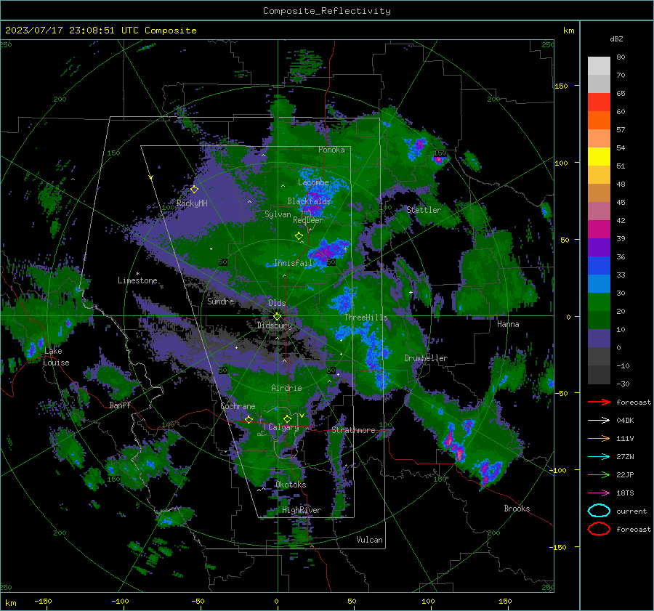Click the '18TS' legend text

coord(625,493)
